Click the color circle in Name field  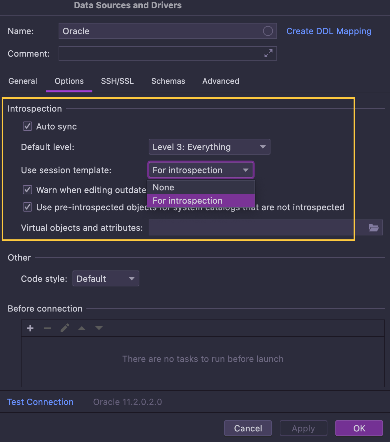tap(268, 31)
